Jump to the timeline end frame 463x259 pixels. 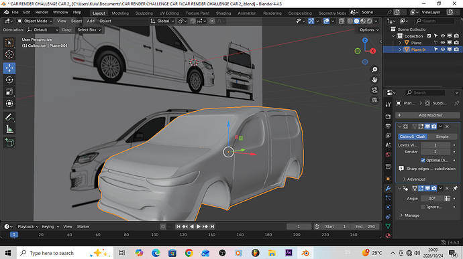(212, 227)
